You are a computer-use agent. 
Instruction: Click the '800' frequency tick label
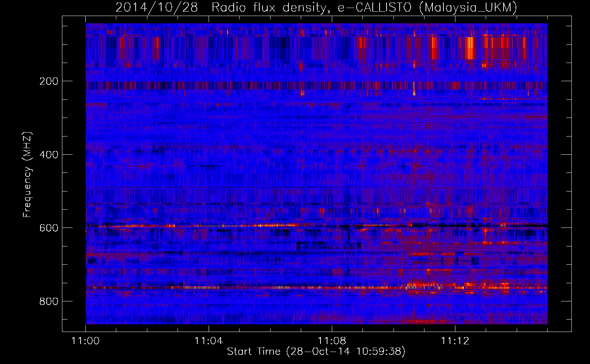49,301
